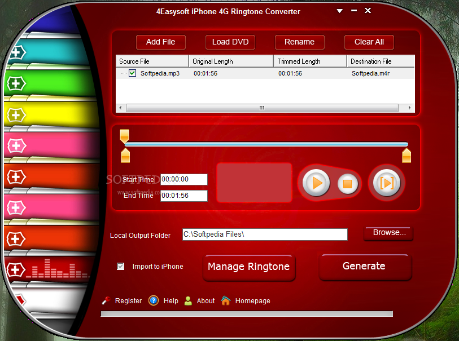Click the Original Length column header
Image resolution: width=459 pixels, height=341 pixels.
coord(231,61)
